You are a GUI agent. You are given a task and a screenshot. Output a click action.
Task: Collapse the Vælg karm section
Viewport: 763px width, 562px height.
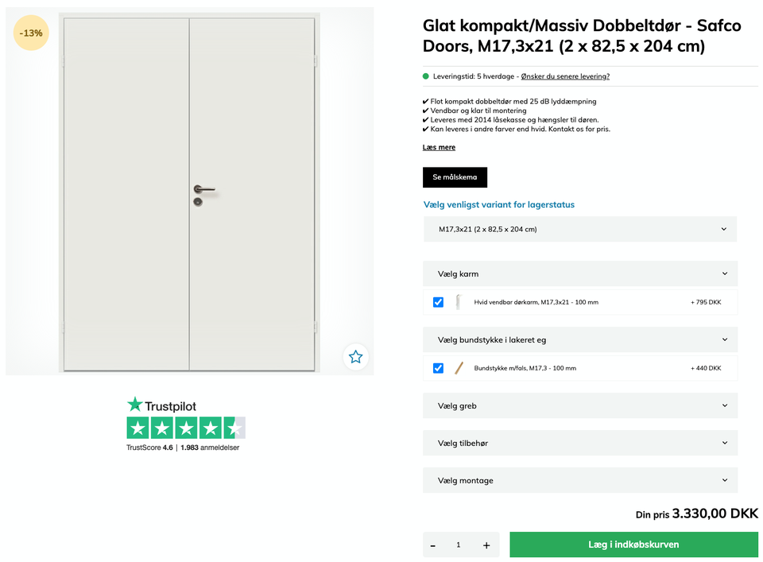point(579,273)
